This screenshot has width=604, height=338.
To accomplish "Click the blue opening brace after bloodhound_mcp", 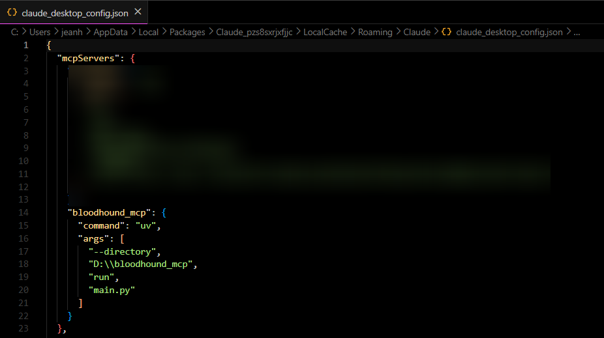I will pos(164,213).
